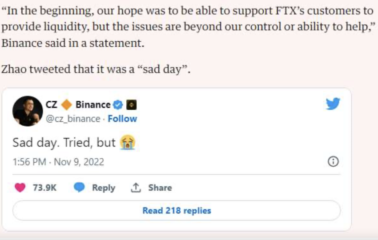378x240 pixels.
Task: Like the tweet with the heart icon
Action: (x=20, y=188)
